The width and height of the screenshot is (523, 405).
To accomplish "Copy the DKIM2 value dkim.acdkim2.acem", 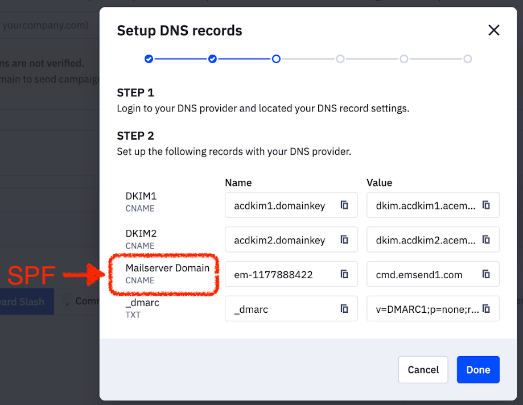I will (485, 239).
